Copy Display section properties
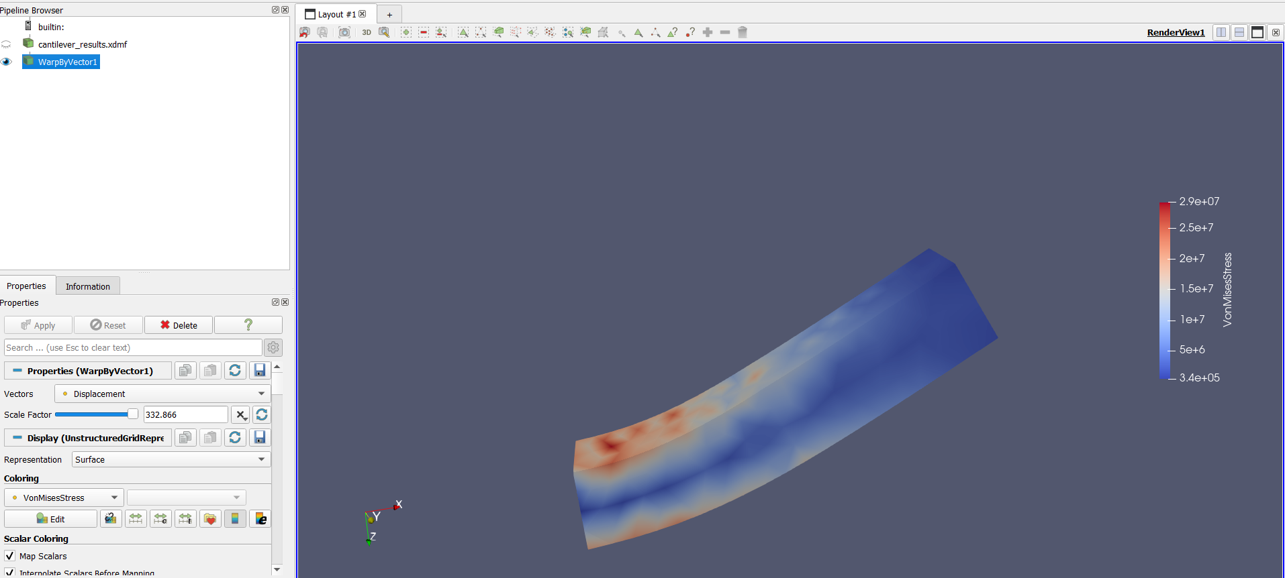Viewport: 1285px width, 578px height. [185, 437]
